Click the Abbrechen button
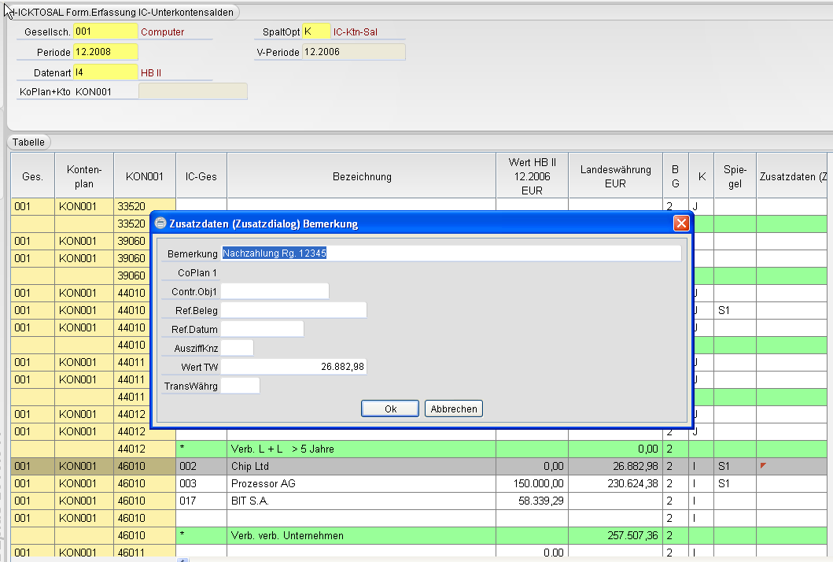 [454, 409]
